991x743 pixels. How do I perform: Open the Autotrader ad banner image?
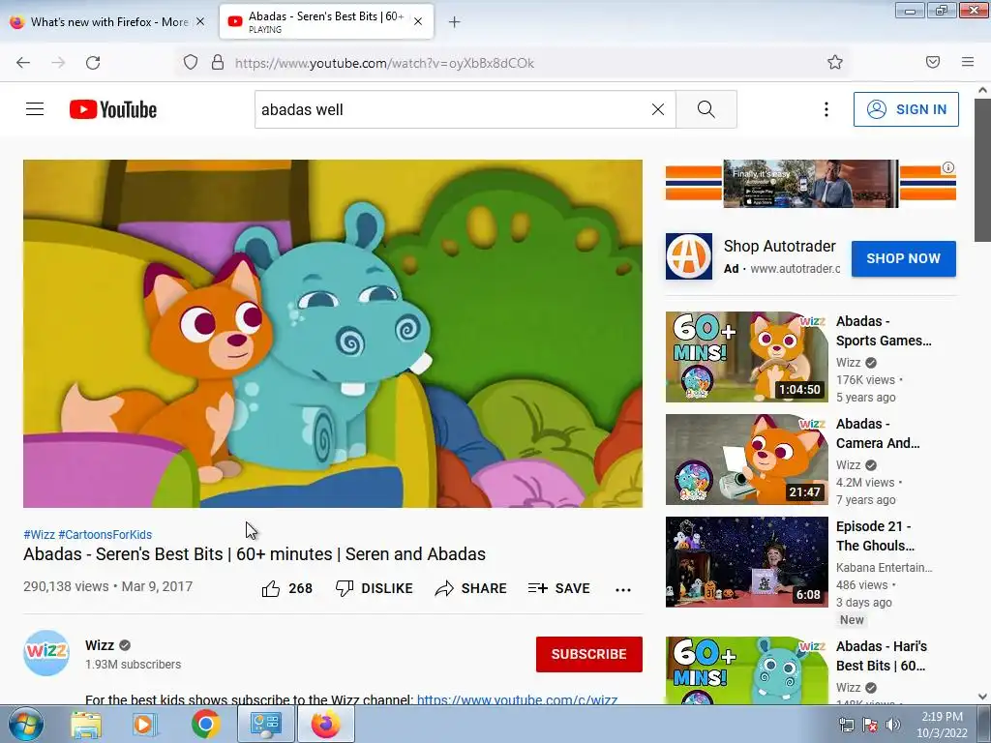(x=810, y=183)
